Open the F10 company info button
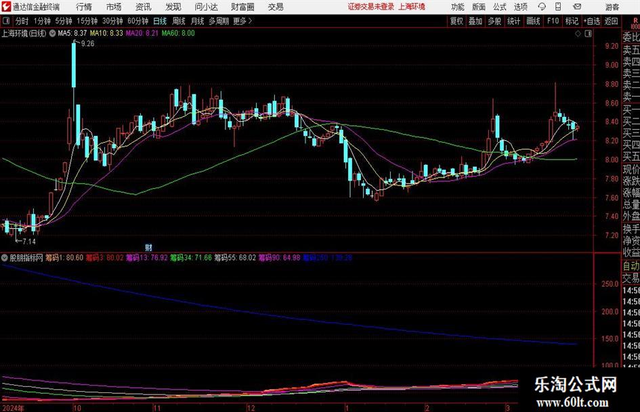The width and height of the screenshot is (640, 412). (553, 21)
